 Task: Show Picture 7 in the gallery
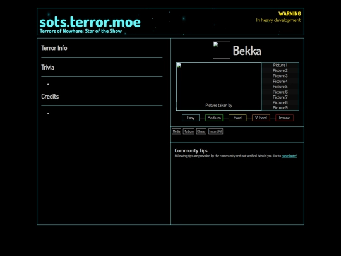tap(280, 97)
